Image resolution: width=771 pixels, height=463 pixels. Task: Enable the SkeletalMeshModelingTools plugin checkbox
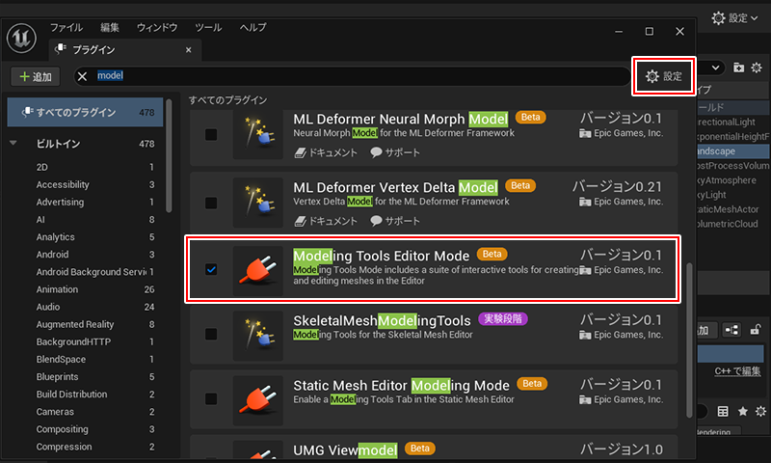pos(211,335)
